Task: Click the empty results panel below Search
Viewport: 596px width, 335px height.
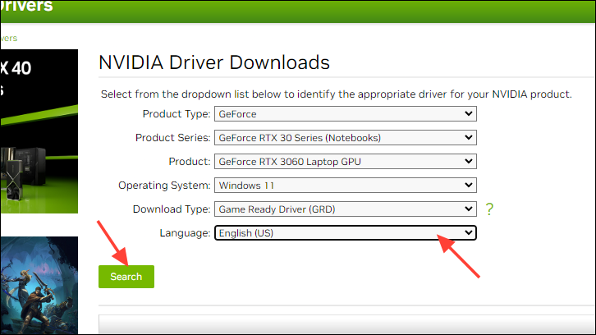Action: [x=345, y=324]
